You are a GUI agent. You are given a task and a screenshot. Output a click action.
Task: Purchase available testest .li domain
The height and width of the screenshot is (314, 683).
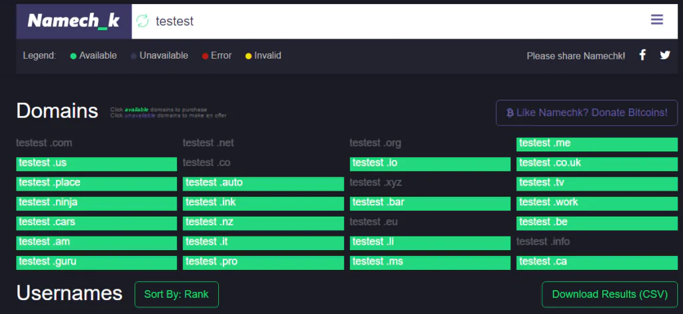[x=430, y=243]
